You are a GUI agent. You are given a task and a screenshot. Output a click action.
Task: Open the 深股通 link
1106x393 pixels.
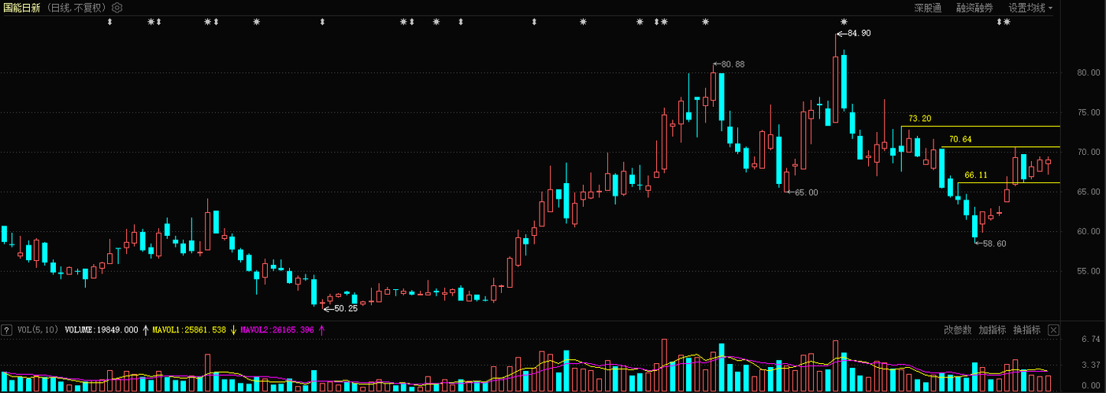coord(928,8)
